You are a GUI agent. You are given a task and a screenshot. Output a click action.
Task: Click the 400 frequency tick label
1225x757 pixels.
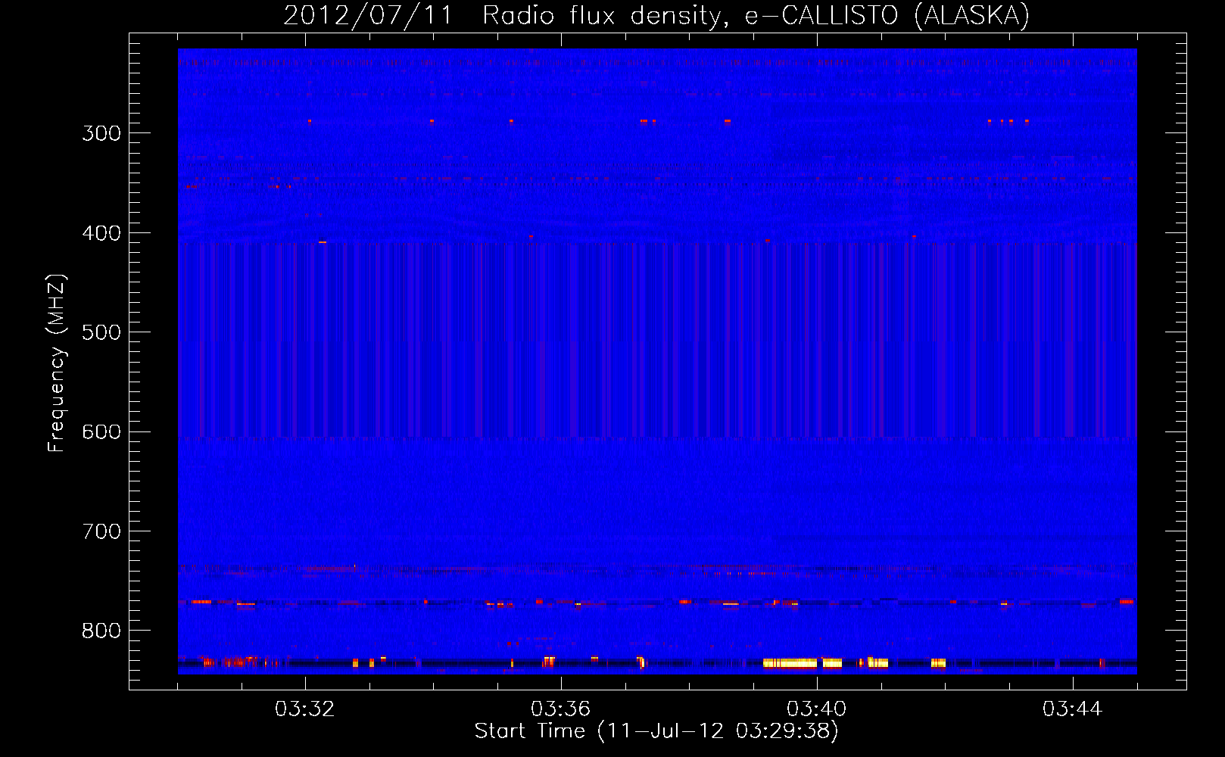click(101, 233)
